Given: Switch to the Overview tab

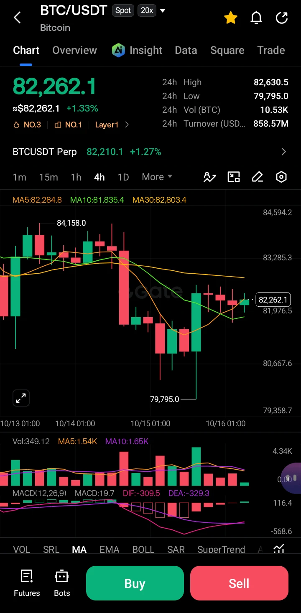Looking at the screenshot, I should (74, 50).
